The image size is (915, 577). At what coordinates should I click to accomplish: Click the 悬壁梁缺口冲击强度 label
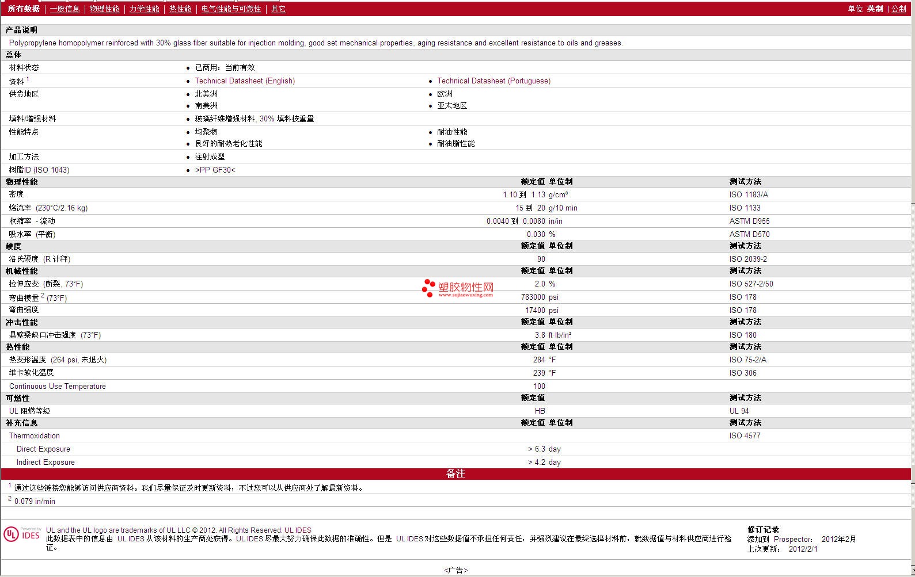coord(55,335)
